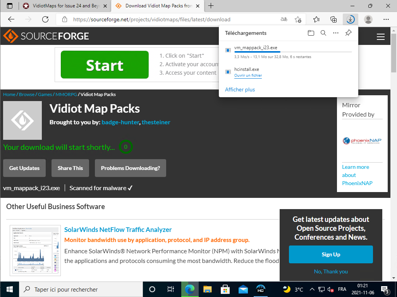Image resolution: width=397 pixels, height=297 pixels.
Task: Open the browser profile avatar
Action: coord(368,19)
